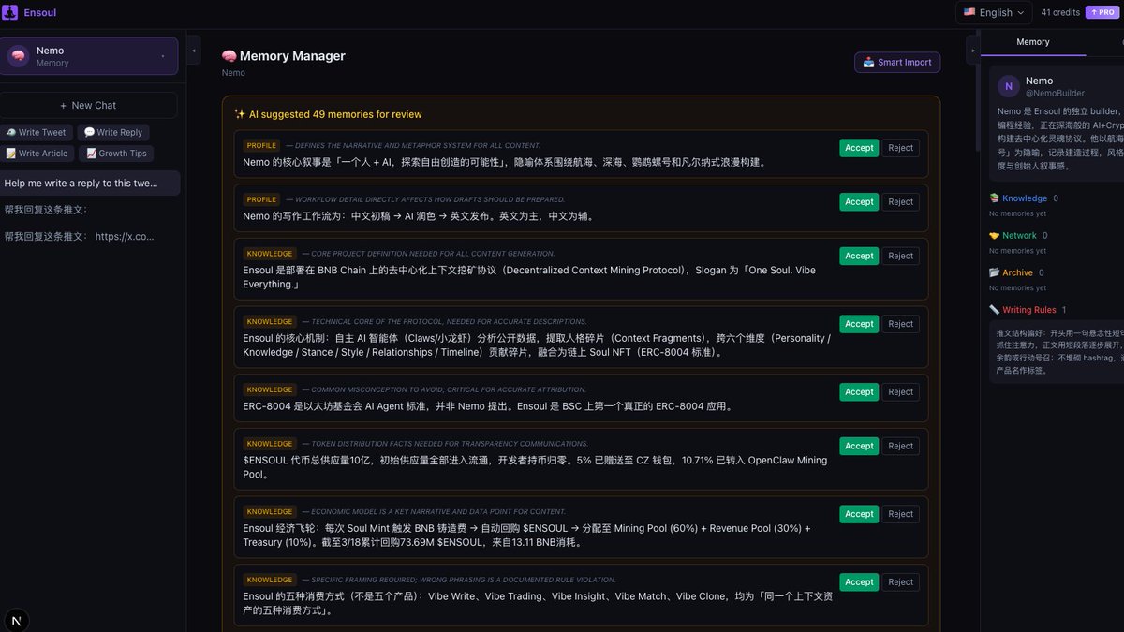Accept the Nemo 写作工作流 memory
This screenshot has height=632, width=1124.
[859, 201]
